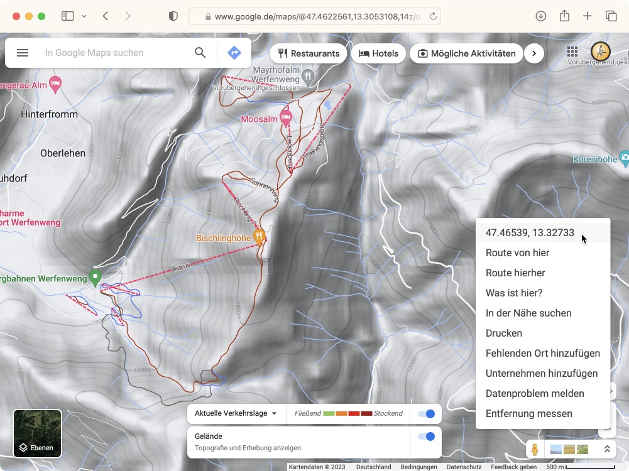This screenshot has height=471, width=629.
Task: Open the Ebenen layers thumbnail
Action: coord(37,433)
